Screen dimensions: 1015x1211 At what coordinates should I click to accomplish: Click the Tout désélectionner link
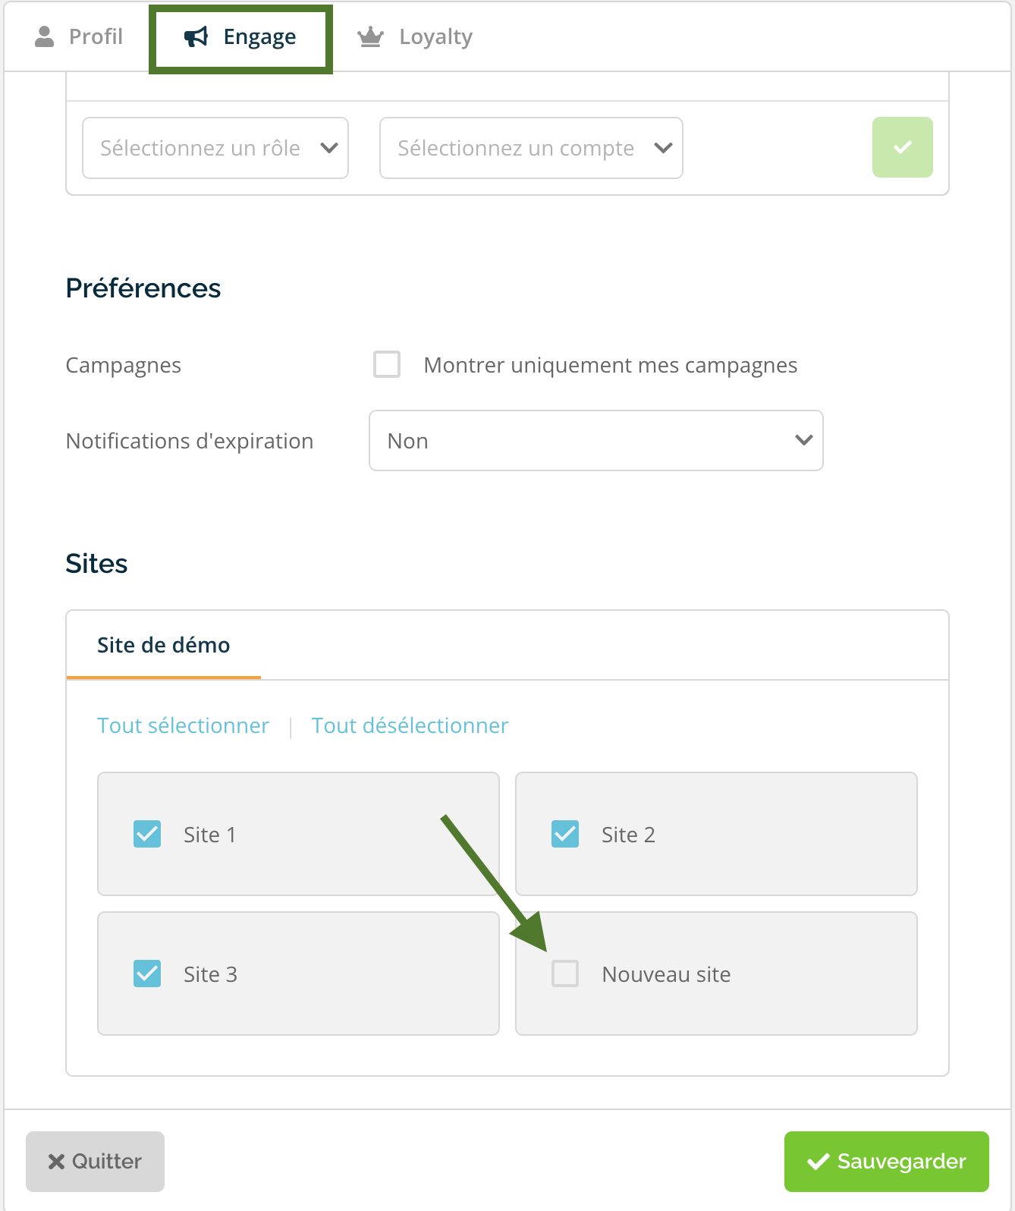coord(410,725)
